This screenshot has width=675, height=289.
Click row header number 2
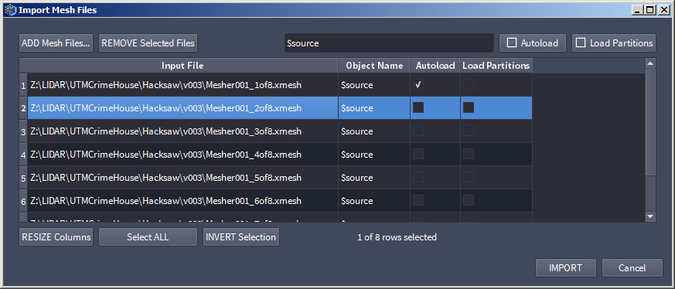(x=23, y=108)
